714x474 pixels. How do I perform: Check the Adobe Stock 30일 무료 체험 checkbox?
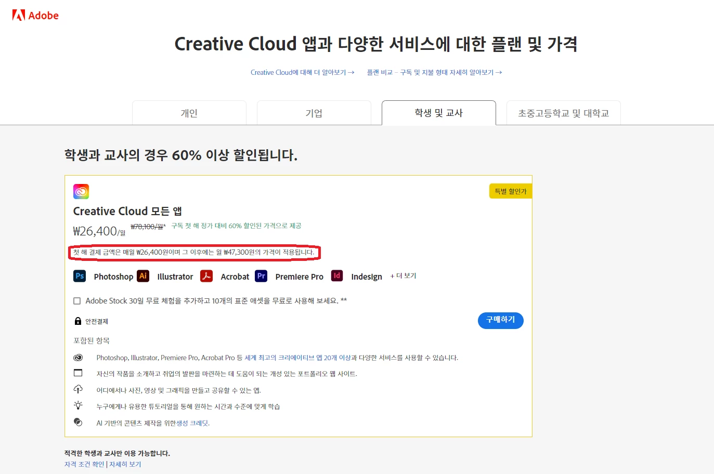pyautogui.click(x=77, y=301)
